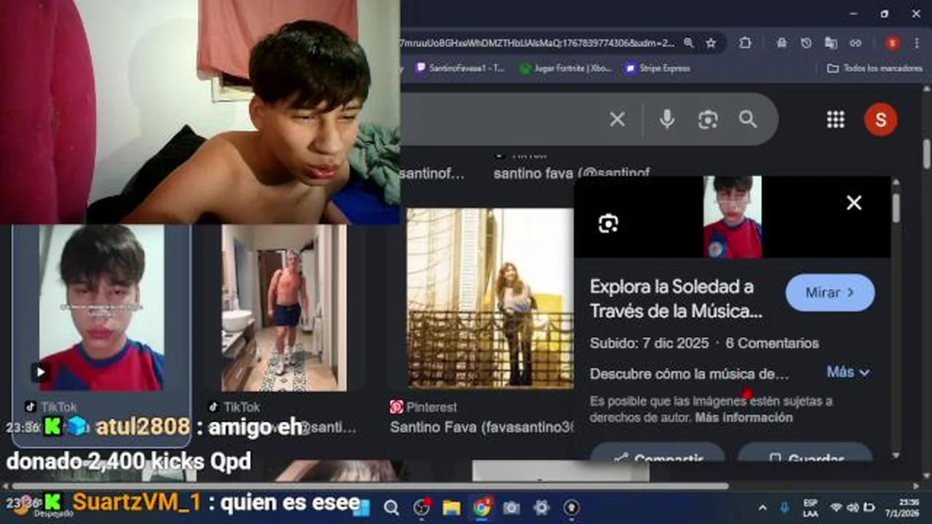This screenshot has height=524, width=932.
Task: Switch to Chrome in the taskbar
Action: pos(481,507)
